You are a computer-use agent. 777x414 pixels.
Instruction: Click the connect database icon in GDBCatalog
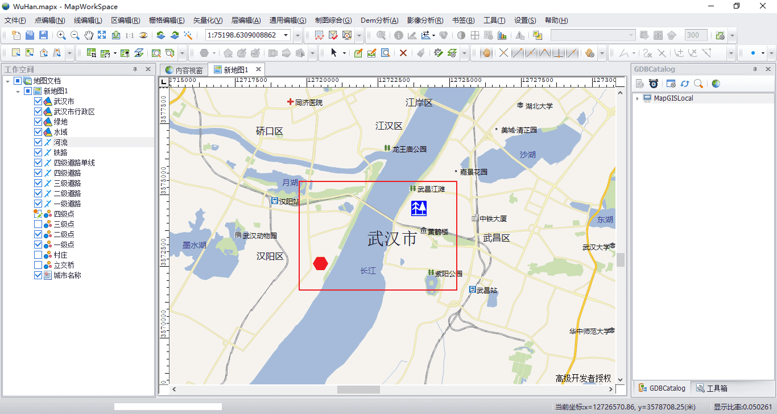(654, 84)
